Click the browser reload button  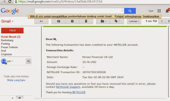point(10,2)
